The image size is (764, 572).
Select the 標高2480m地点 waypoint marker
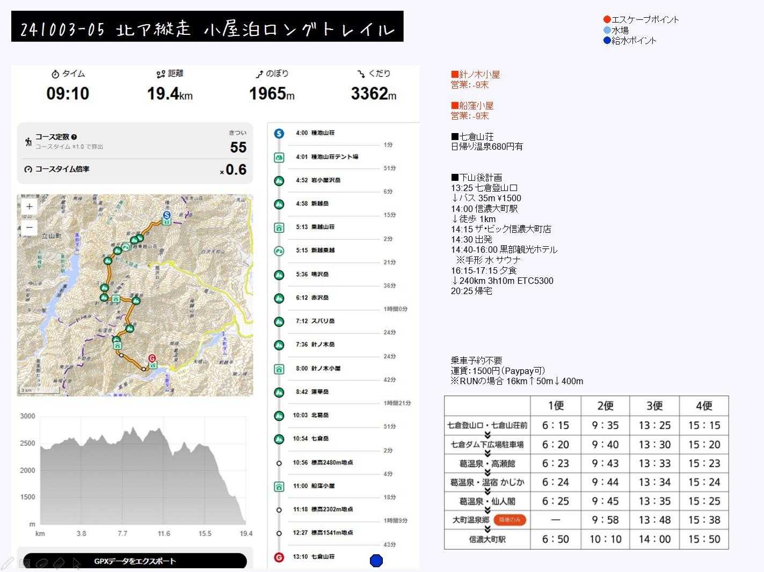[279, 463]
